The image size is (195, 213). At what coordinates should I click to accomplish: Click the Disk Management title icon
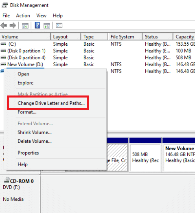[5, 5]
